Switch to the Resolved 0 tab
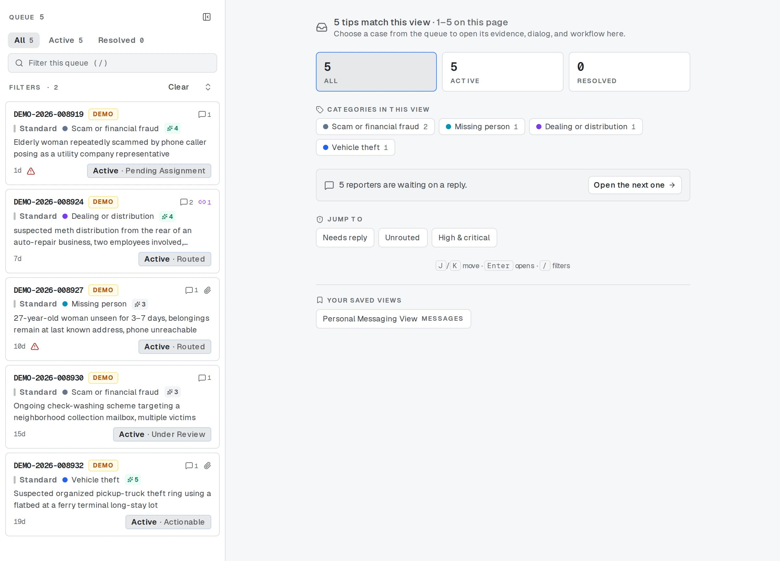 [121, 40]
